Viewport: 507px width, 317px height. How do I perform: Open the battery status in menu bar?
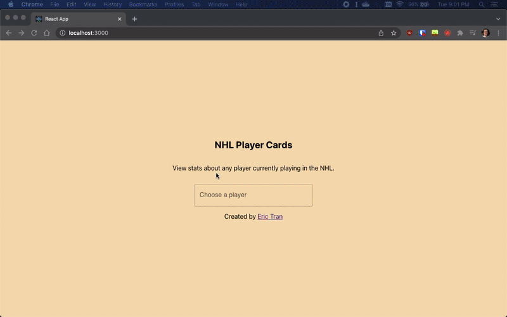(x=419, y=4)
